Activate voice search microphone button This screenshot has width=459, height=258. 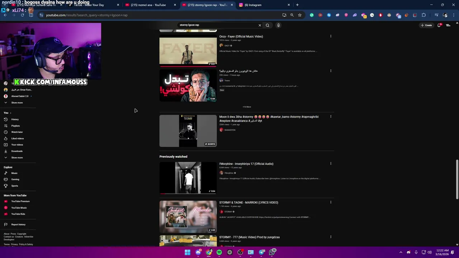278,25
